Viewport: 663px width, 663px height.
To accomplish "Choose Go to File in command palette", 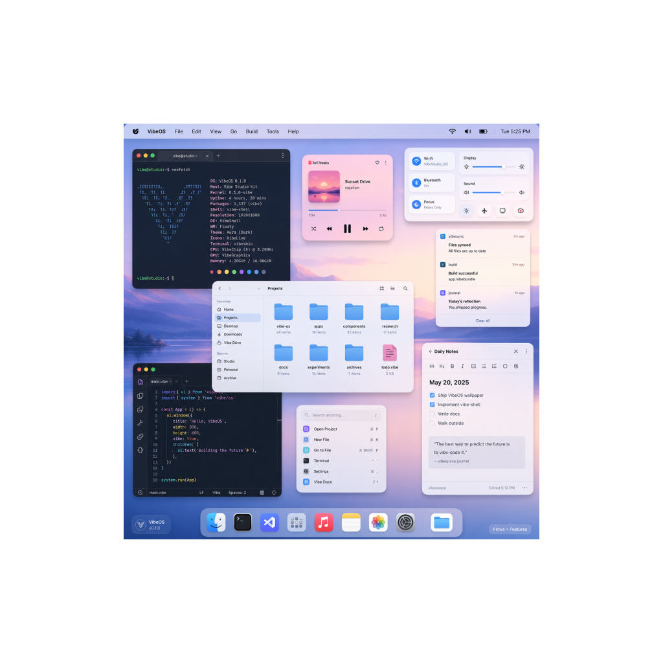I will (341, 451).
